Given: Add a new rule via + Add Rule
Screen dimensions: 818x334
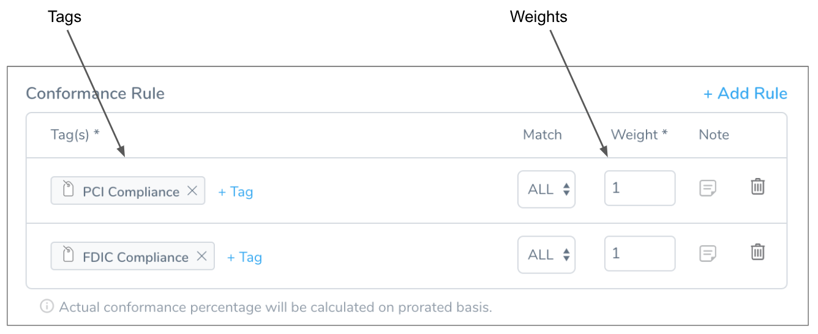Looking at the screenshot, I should 745,94.
